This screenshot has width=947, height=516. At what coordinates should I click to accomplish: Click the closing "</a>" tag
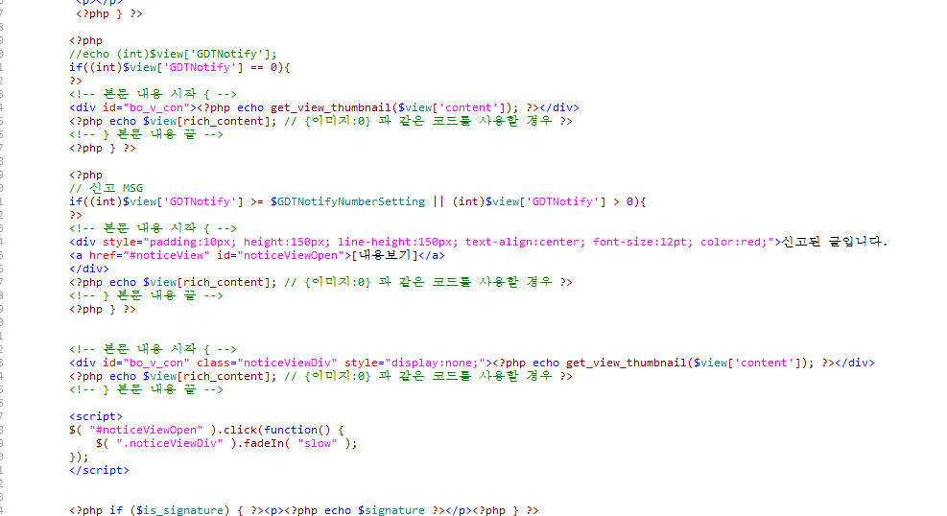(432, 255)
